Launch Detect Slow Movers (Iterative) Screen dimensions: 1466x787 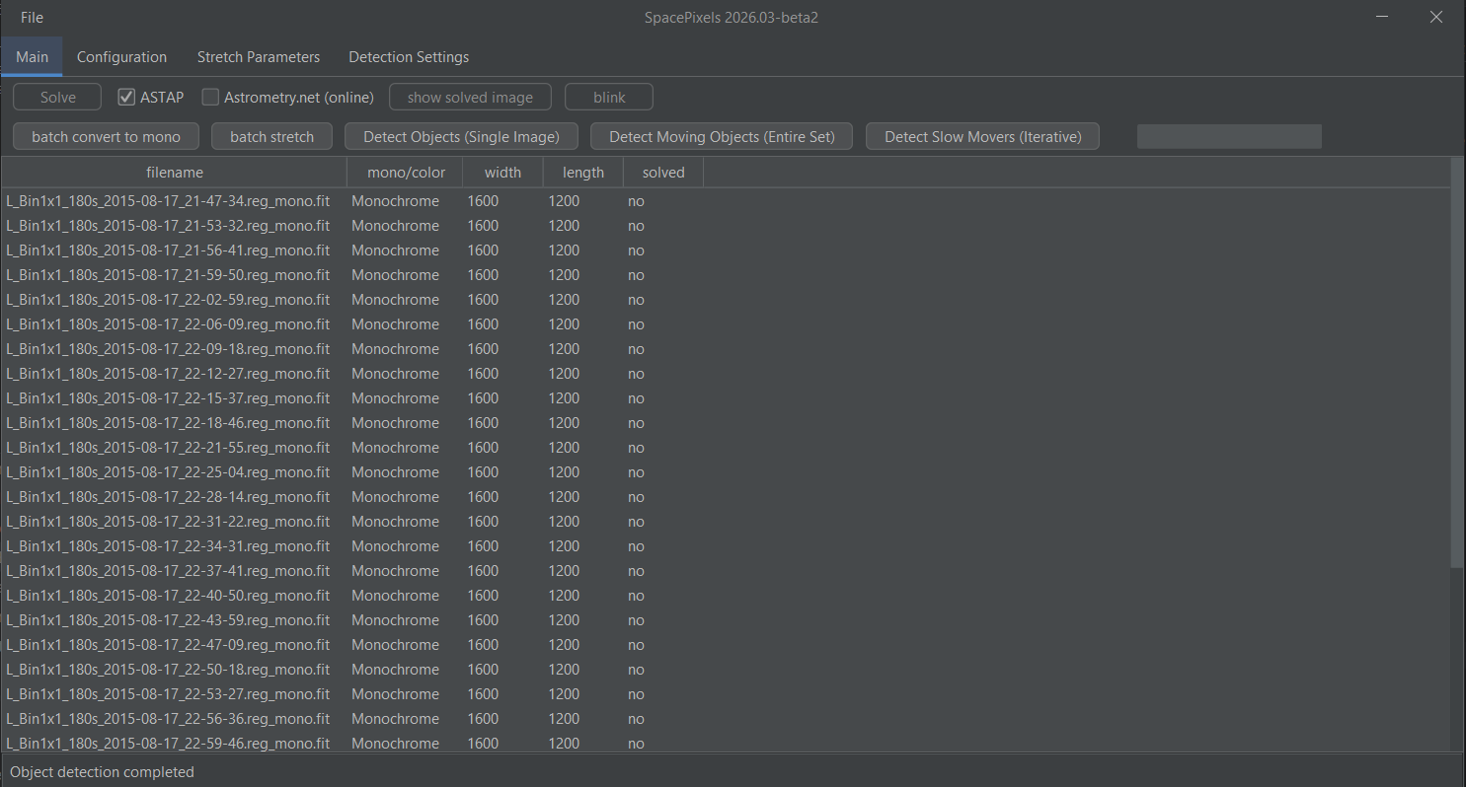tap(982, 136)
